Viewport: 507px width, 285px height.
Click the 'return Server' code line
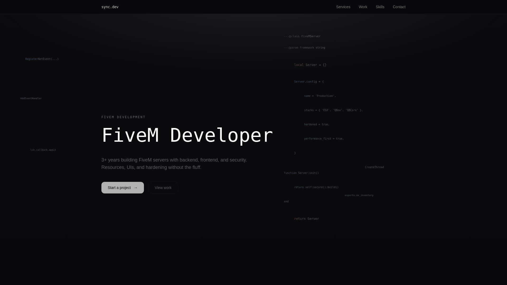coord(307,219)
